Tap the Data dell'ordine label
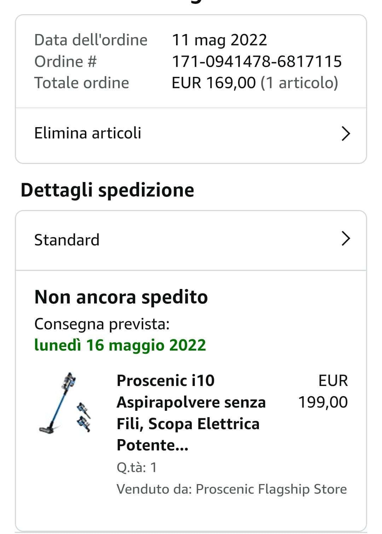 point(91,40)
